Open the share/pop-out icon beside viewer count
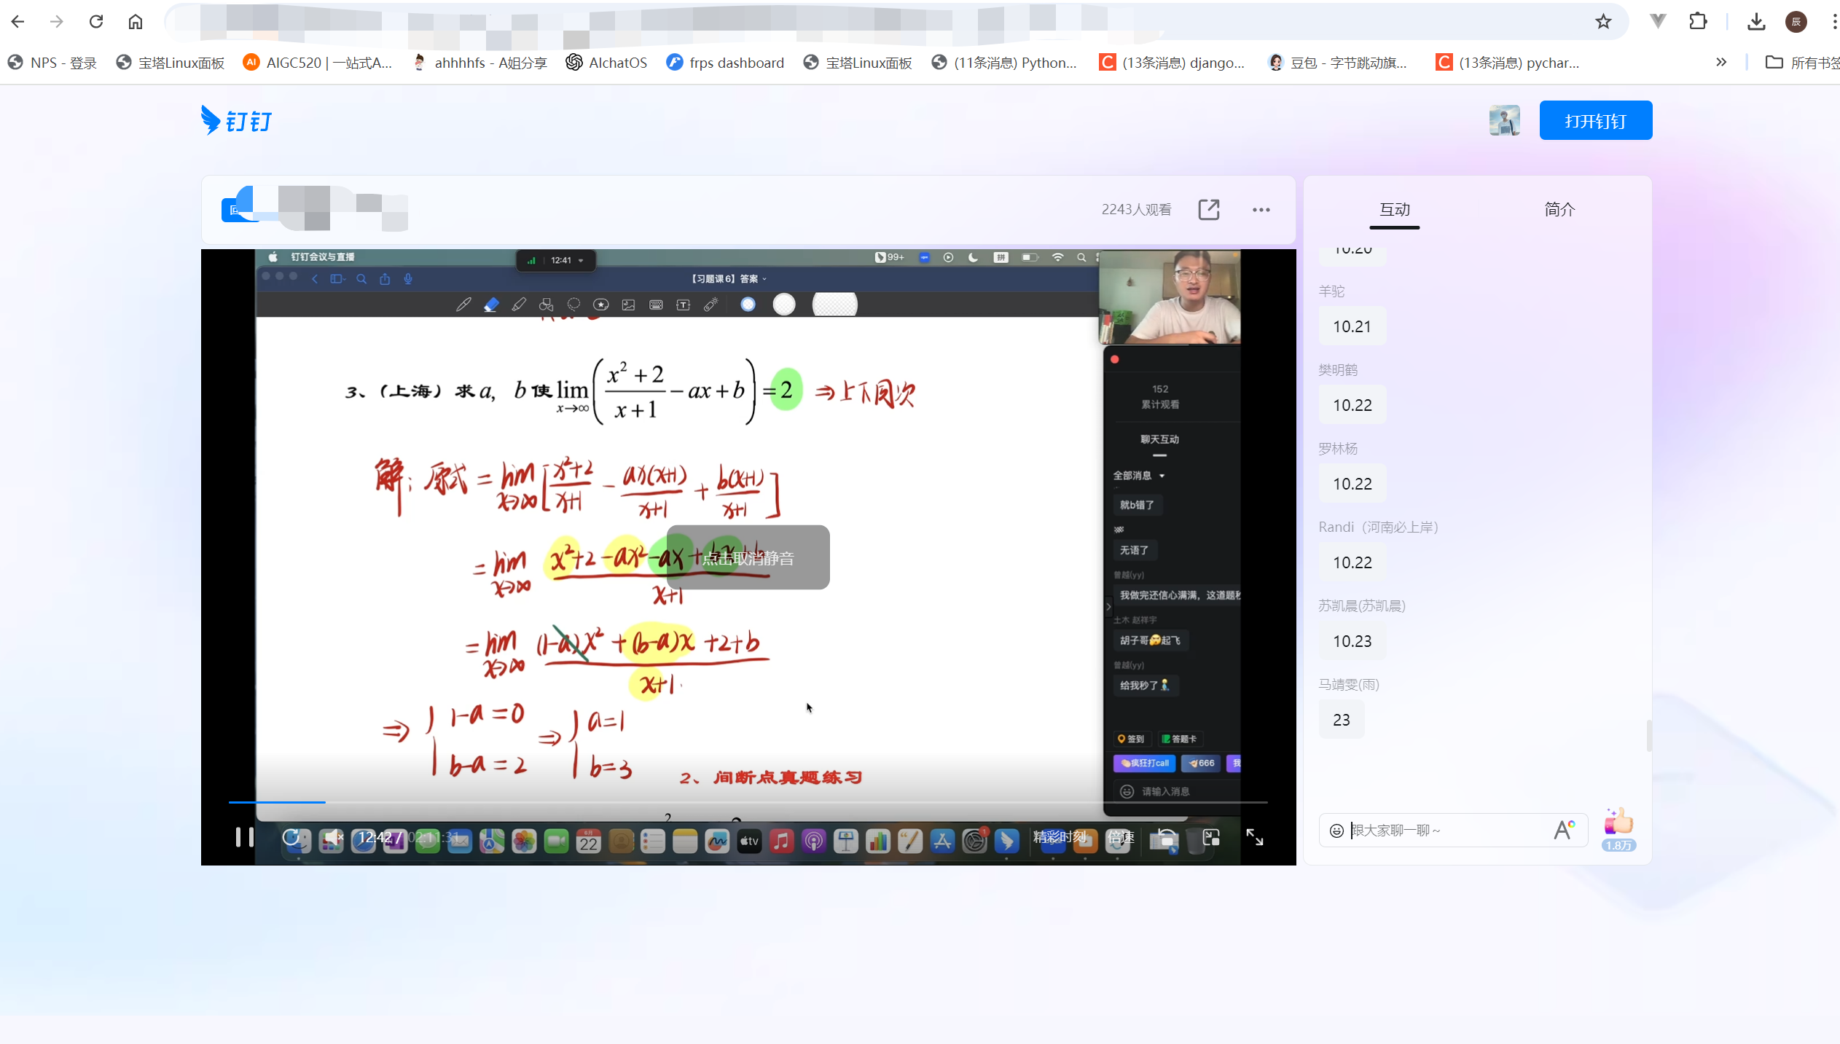The width and height of the screenshot is (1840, 1044). (1209, 210)
